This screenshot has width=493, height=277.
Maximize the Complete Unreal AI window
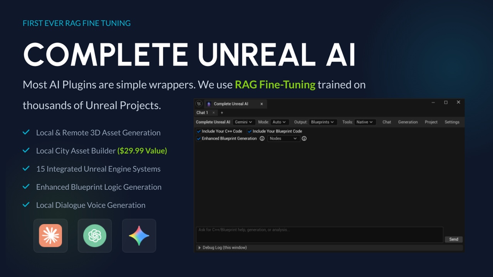[446, 102]
